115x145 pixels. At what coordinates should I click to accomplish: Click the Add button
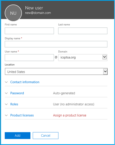point(18,136)
